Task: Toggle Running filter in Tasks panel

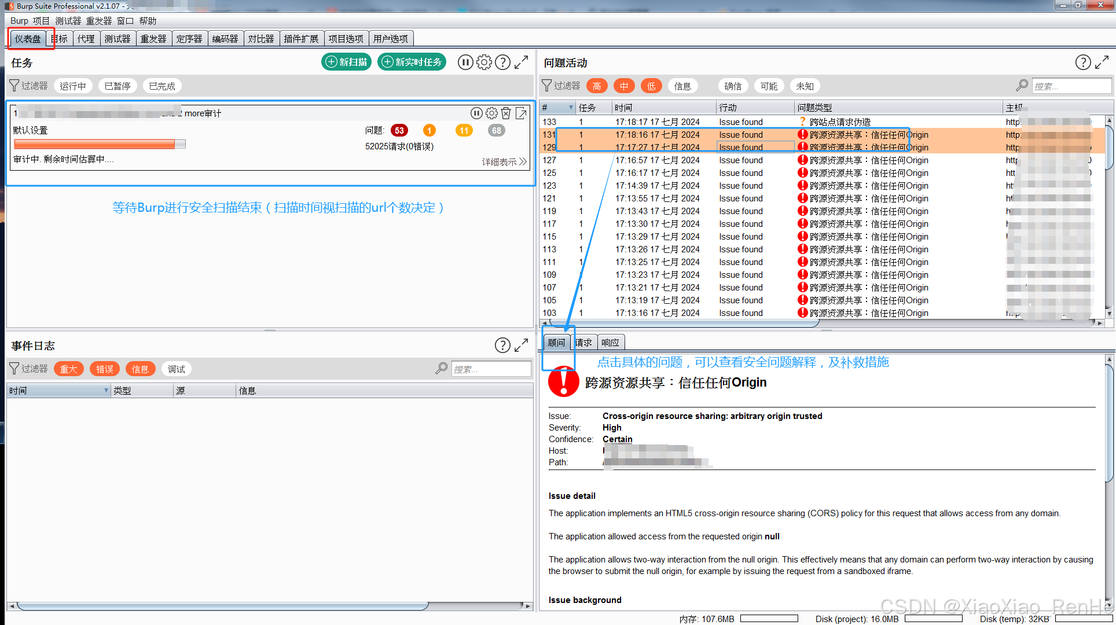Action: click(x=73, y=86)
